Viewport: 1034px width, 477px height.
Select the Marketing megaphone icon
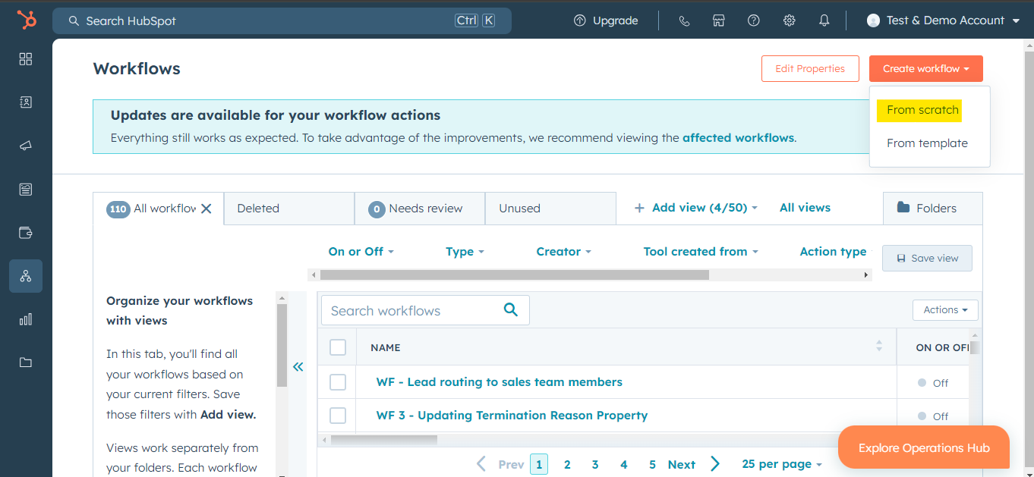(25, 145)
